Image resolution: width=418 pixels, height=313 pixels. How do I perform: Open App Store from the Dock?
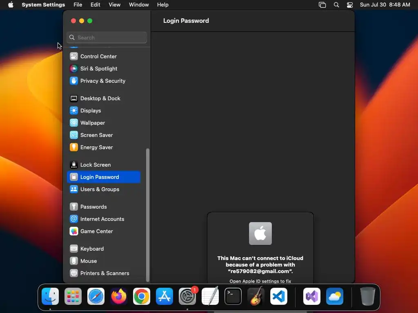tap(165, 296)
